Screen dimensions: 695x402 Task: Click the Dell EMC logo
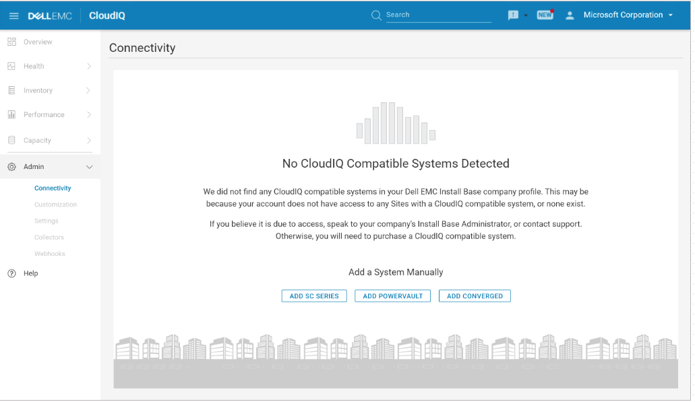[x=50, y=15]
